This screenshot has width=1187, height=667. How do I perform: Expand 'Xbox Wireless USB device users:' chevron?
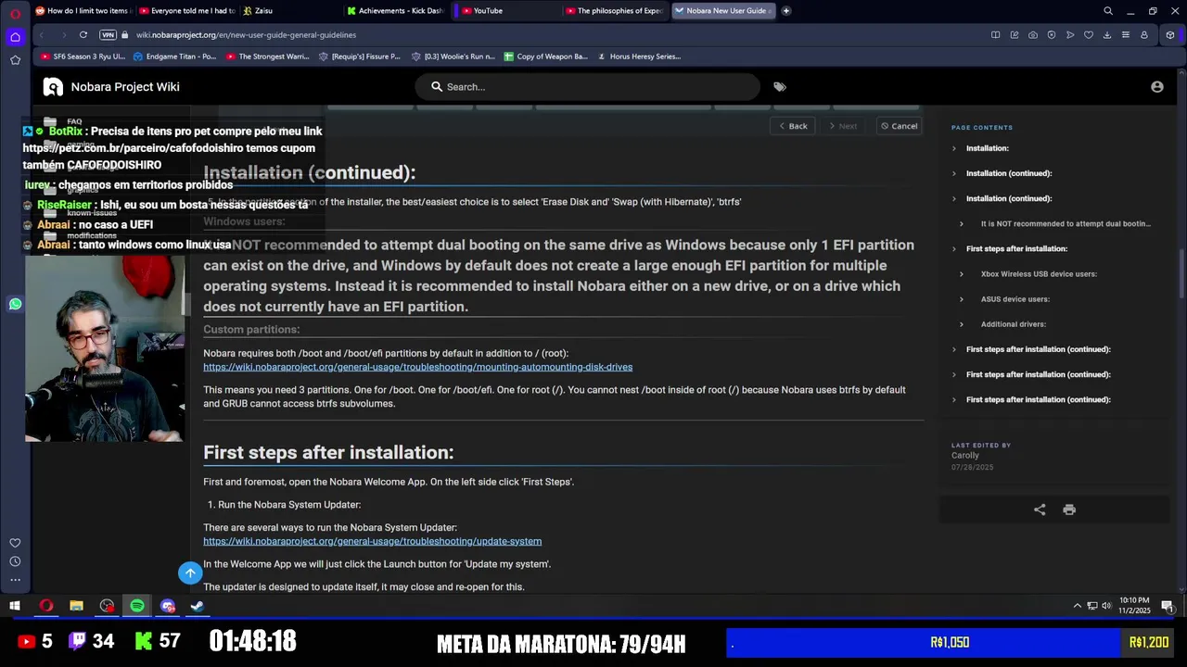[961, 274]
